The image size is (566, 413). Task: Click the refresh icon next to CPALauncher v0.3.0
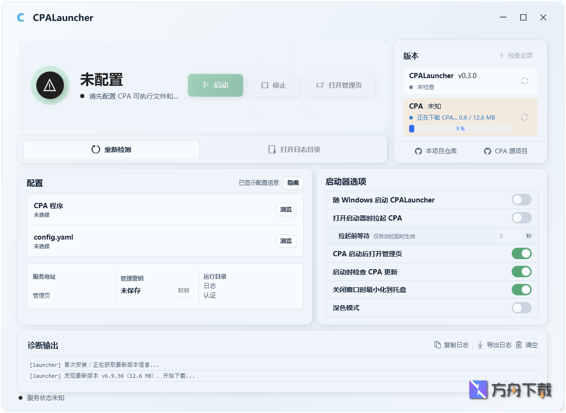coord(525,81)
